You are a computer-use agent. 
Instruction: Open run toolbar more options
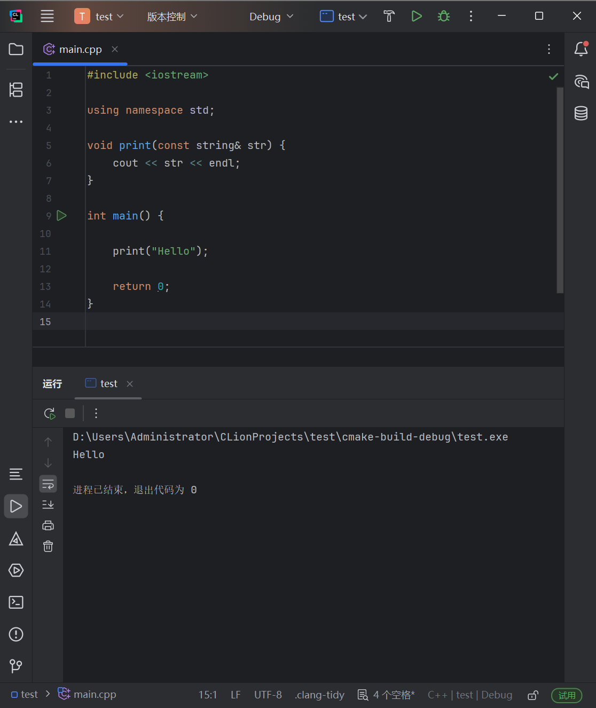[96, 413]
